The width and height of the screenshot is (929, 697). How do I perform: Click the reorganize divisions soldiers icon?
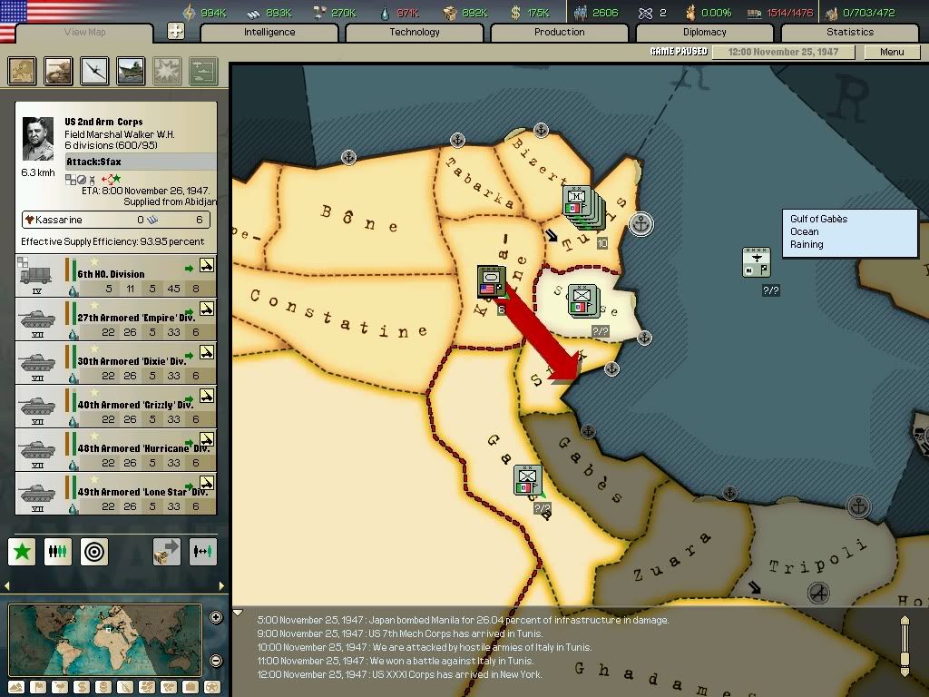point(58,551)
